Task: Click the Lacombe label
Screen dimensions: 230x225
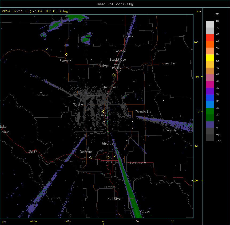Action: coord(120,51)
